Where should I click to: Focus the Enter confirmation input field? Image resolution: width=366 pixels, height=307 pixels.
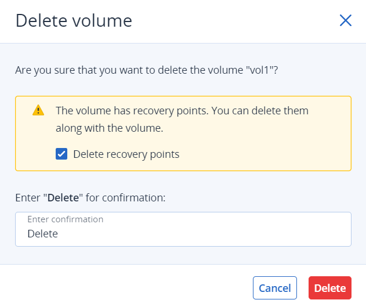[183, 229]
